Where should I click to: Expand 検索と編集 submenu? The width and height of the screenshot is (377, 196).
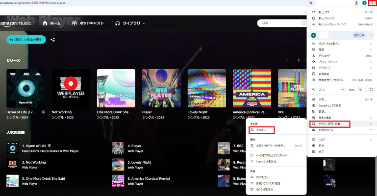(x=342, y=118)
